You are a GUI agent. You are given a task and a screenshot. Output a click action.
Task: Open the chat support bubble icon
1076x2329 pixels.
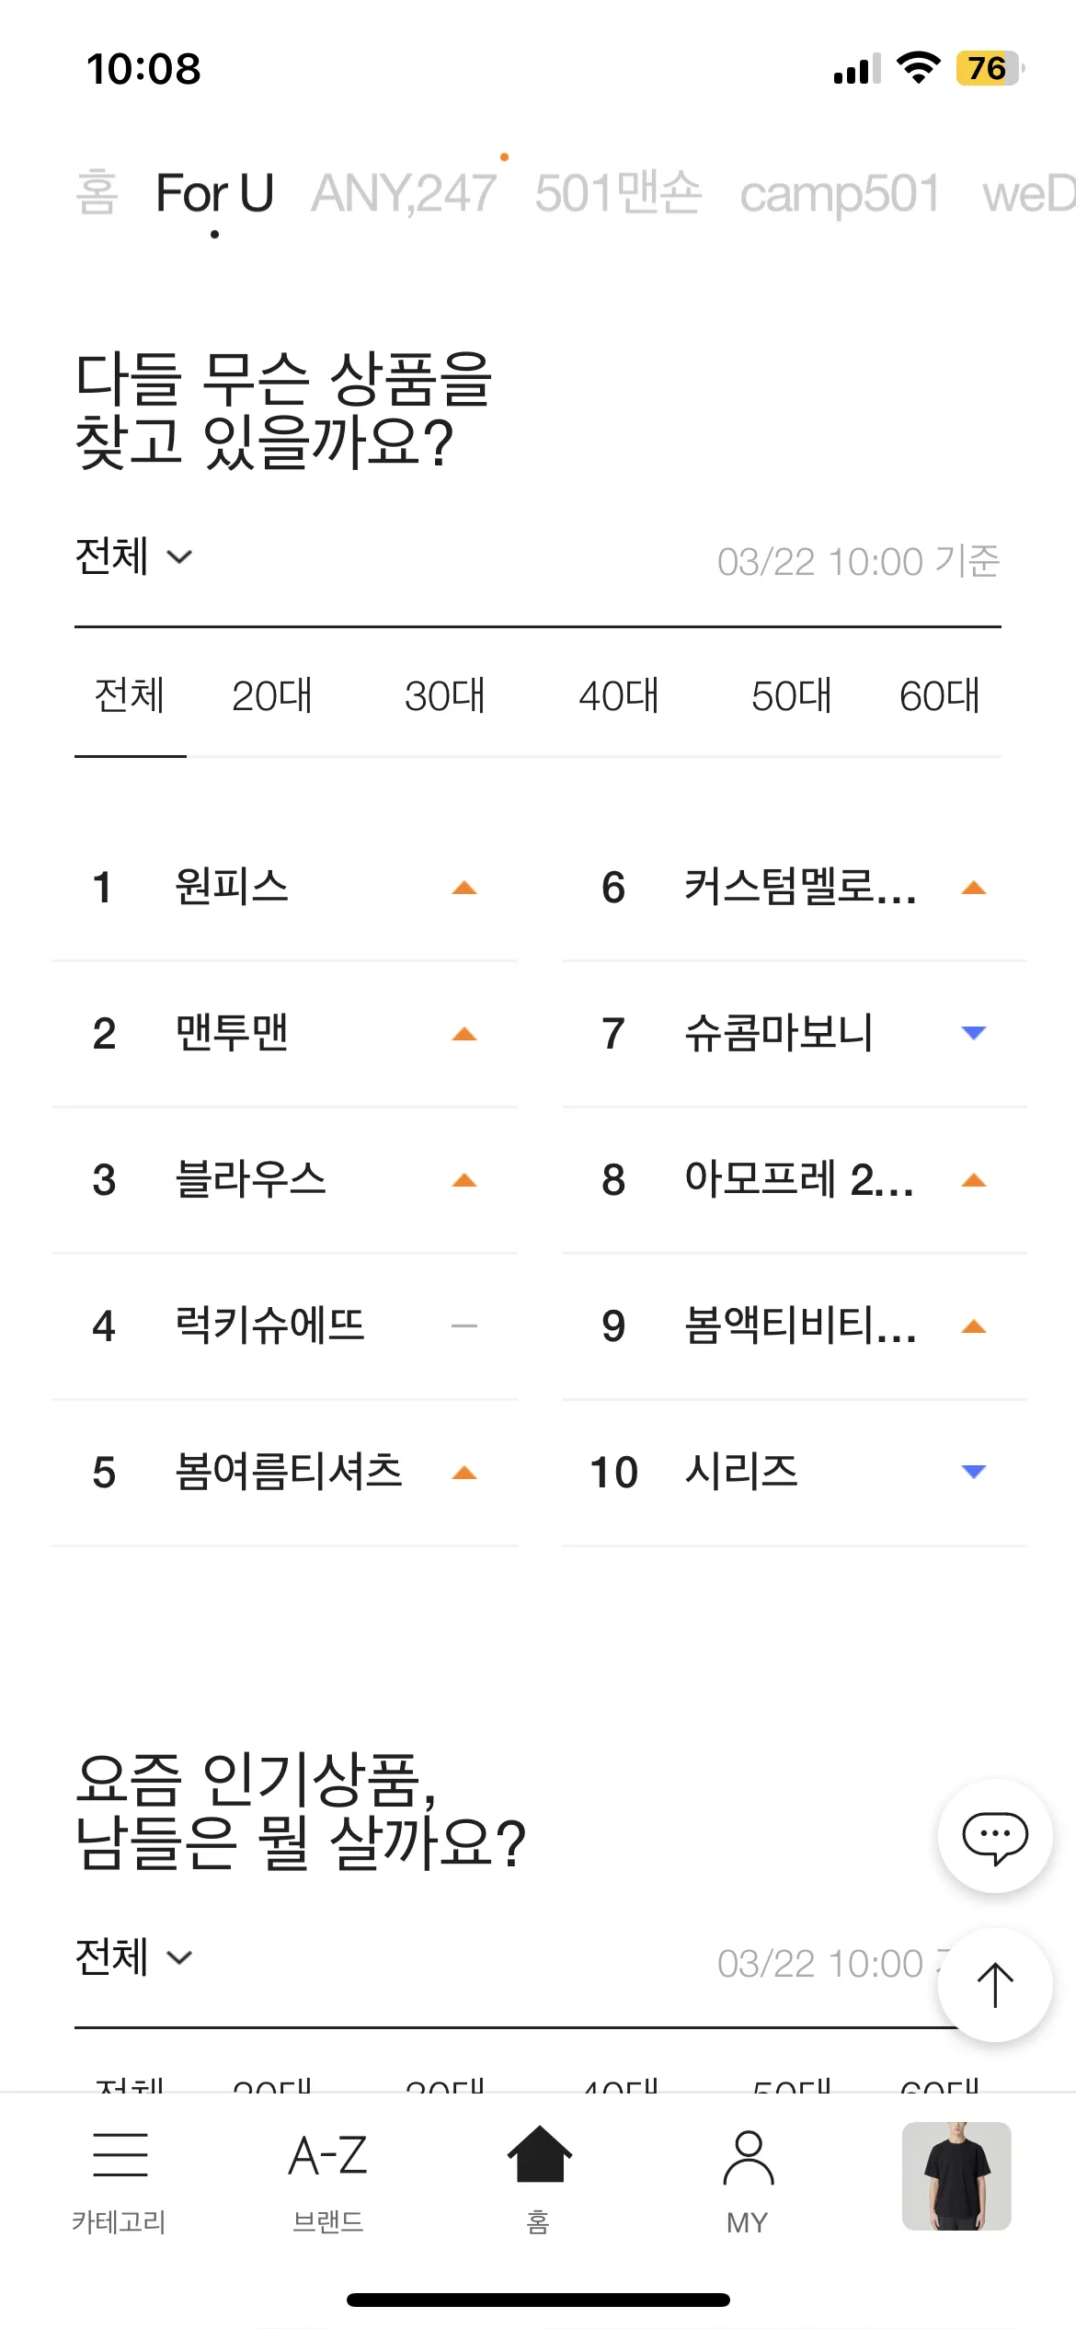click(x=994, y=1835)
